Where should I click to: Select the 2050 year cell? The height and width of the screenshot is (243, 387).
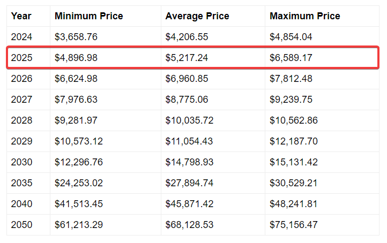(x=21, y=225)
